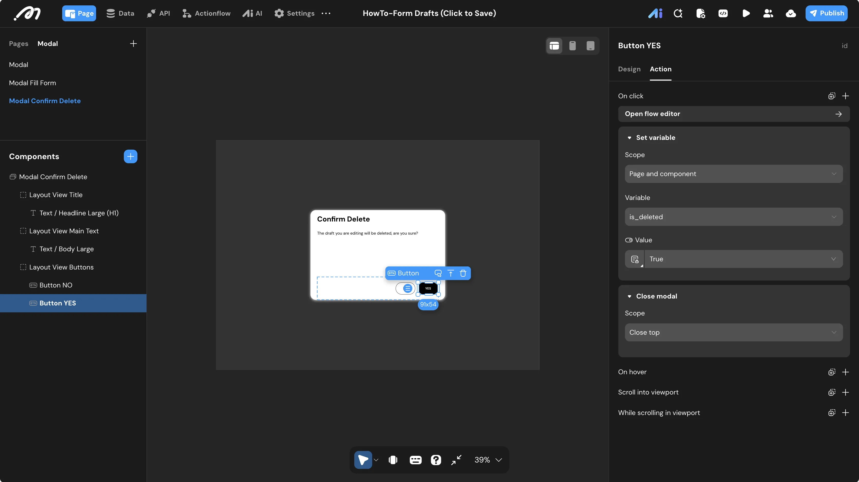Image resolution: width=859 pixels, height=482 pixels.
Task: Switch to the Data tab
Action: point(120,13)
